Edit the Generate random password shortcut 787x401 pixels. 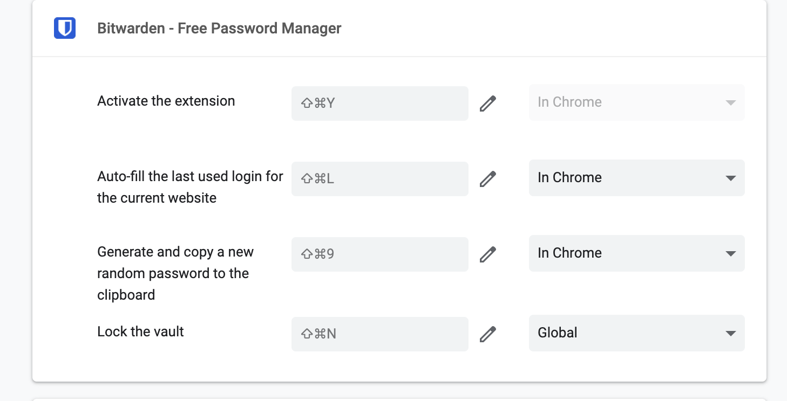[487, 254]
